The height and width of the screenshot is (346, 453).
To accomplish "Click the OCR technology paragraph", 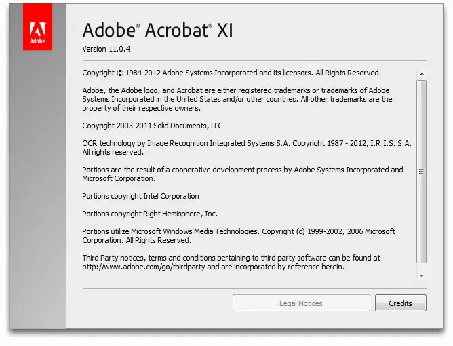I will 247,147.
